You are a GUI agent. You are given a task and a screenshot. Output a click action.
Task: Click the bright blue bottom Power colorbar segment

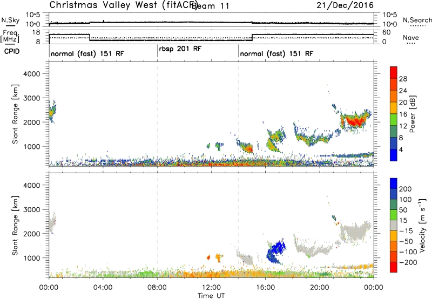[394, 155]
